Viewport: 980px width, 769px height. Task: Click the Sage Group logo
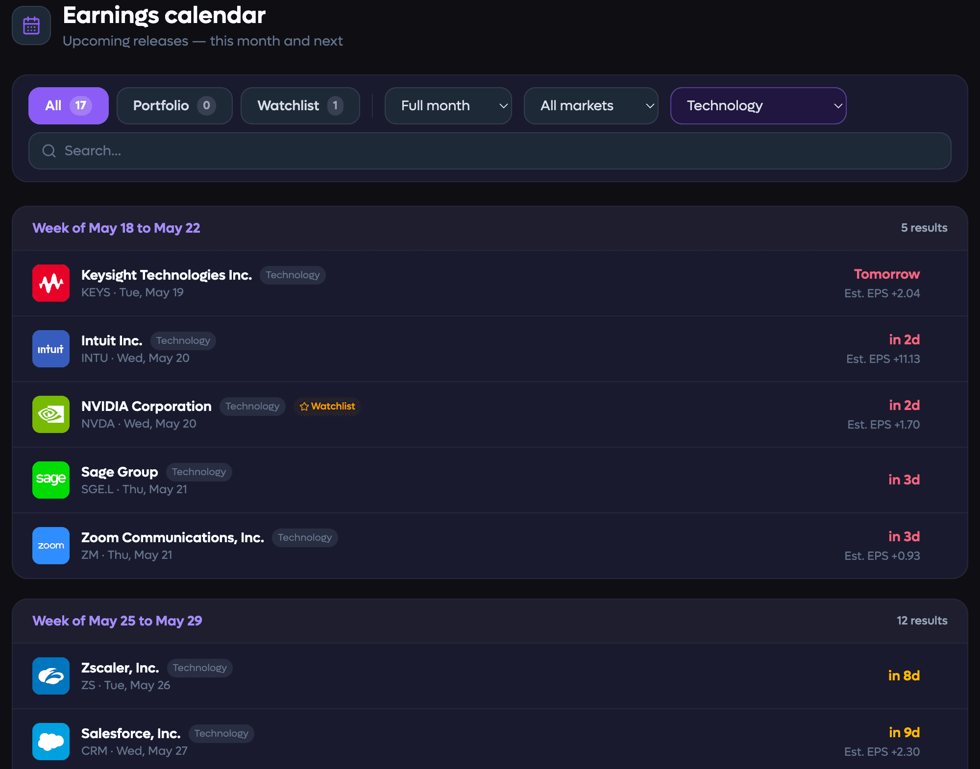point(51,480)
